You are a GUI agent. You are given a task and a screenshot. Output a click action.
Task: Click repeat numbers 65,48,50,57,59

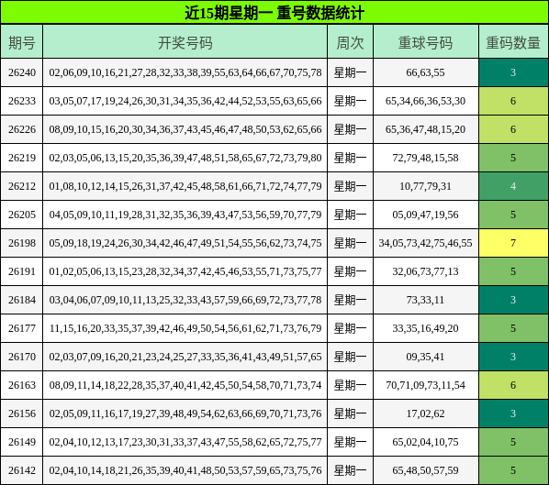coord(425,470)
